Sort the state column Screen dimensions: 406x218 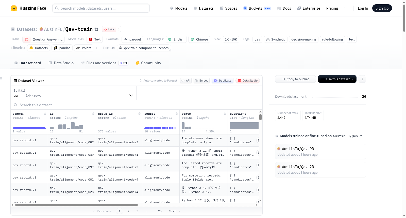(225, 114)
